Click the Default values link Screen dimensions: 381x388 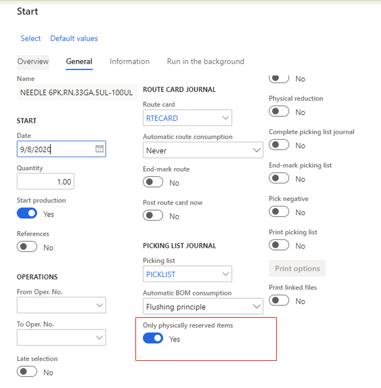pyautogui.click(x=74, y=38)
